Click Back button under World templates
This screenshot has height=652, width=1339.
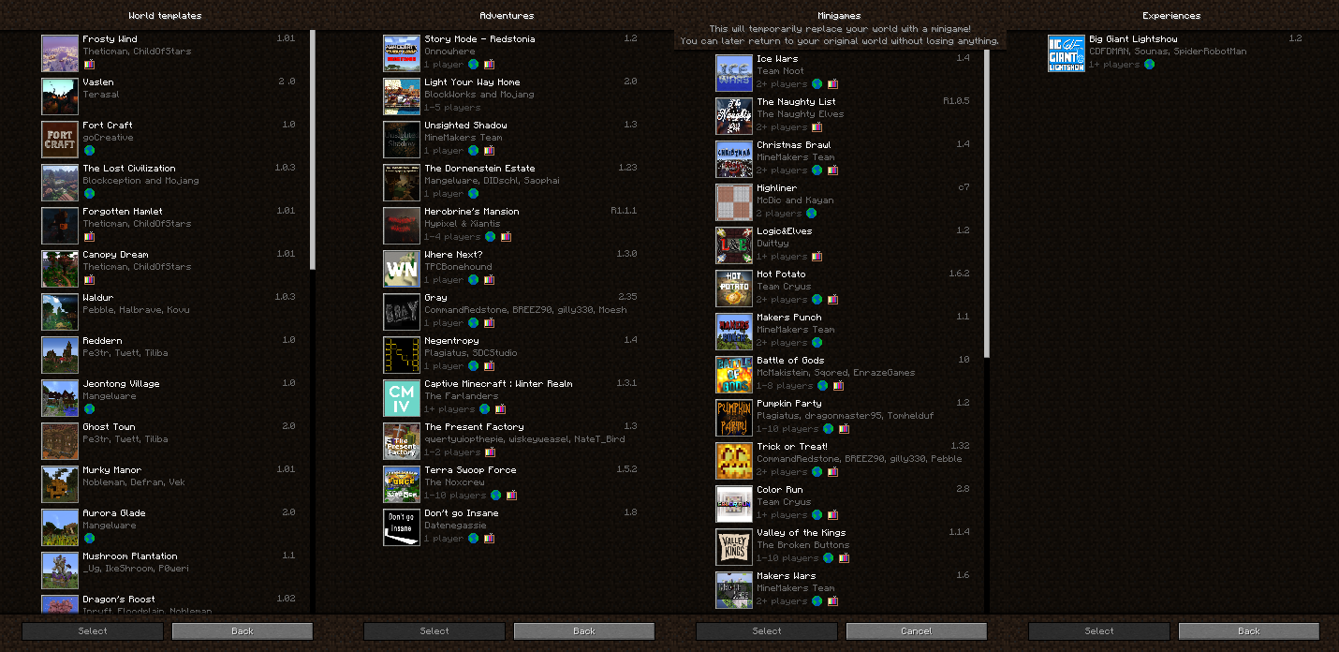click(243, 631)
